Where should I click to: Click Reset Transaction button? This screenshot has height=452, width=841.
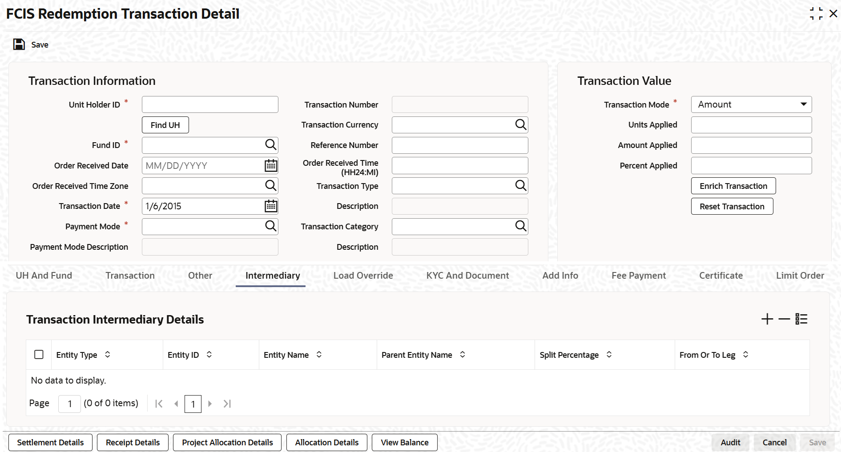click(732, 206)
